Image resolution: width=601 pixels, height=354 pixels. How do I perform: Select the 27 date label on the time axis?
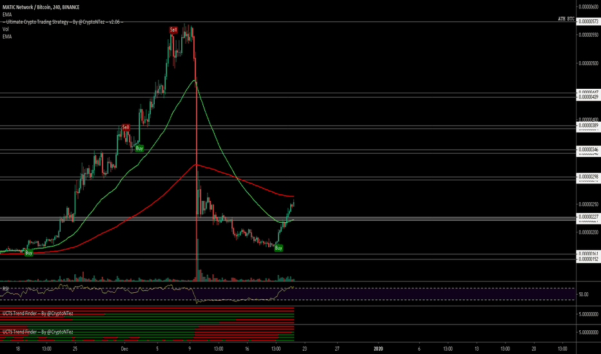(x=337, y=349)
